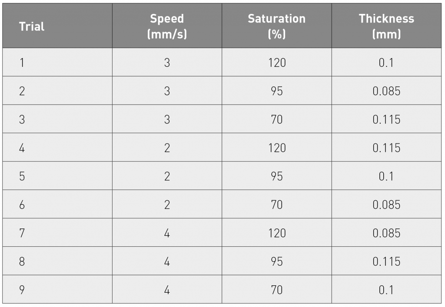Click thickness 0.085 in Trial 6 row
The height and width of the screenshot is (307, 445).
386,204
